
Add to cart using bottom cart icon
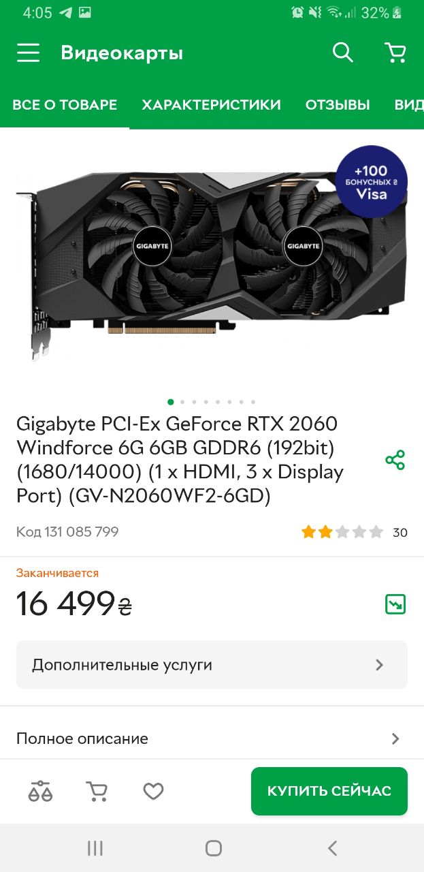pyautogui.click(x=97, y=791)
